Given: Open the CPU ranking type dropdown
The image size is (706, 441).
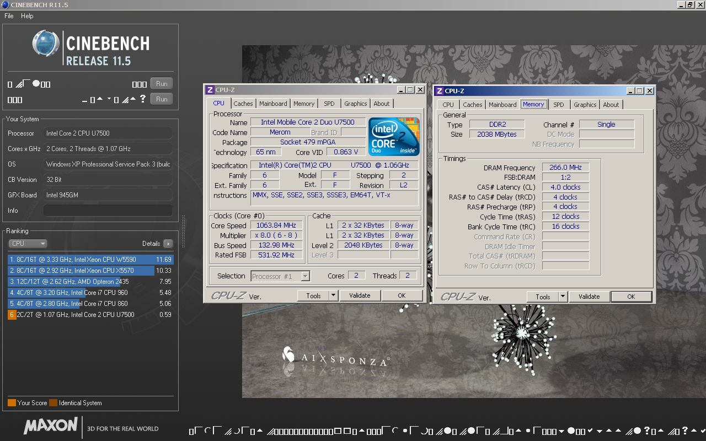Looking at the screenshot, I should coord(28,244).
